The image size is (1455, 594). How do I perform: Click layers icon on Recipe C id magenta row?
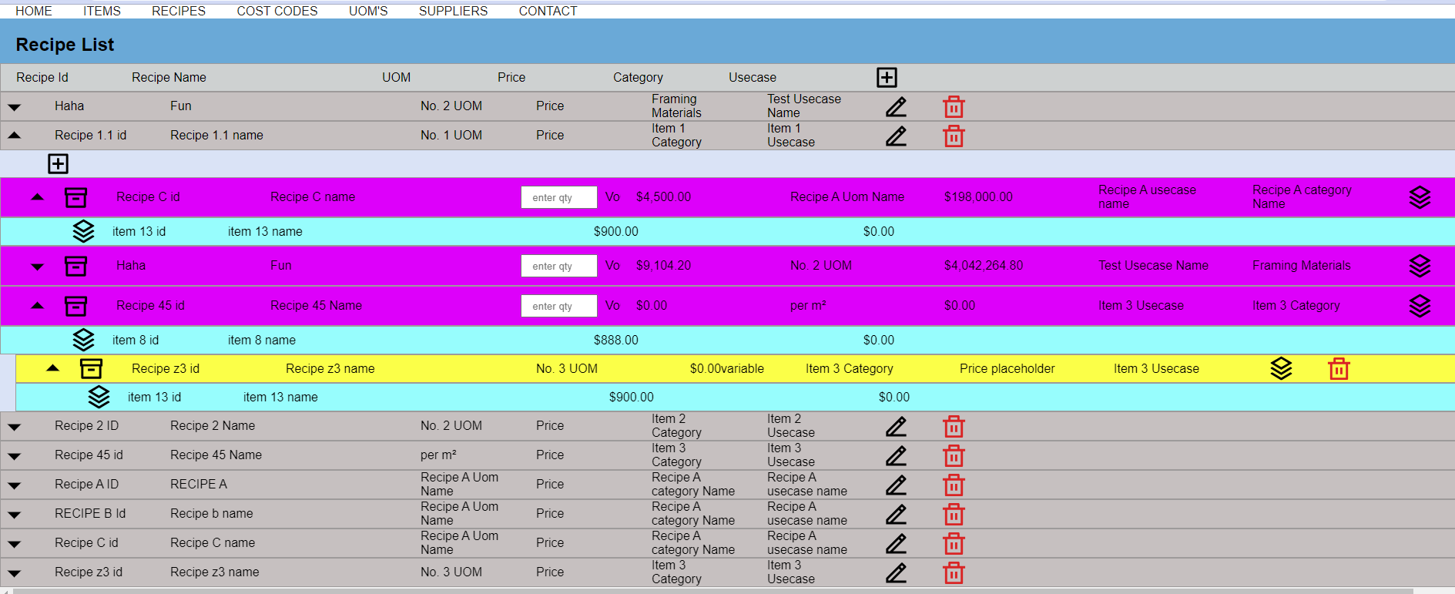[1419, 198]
